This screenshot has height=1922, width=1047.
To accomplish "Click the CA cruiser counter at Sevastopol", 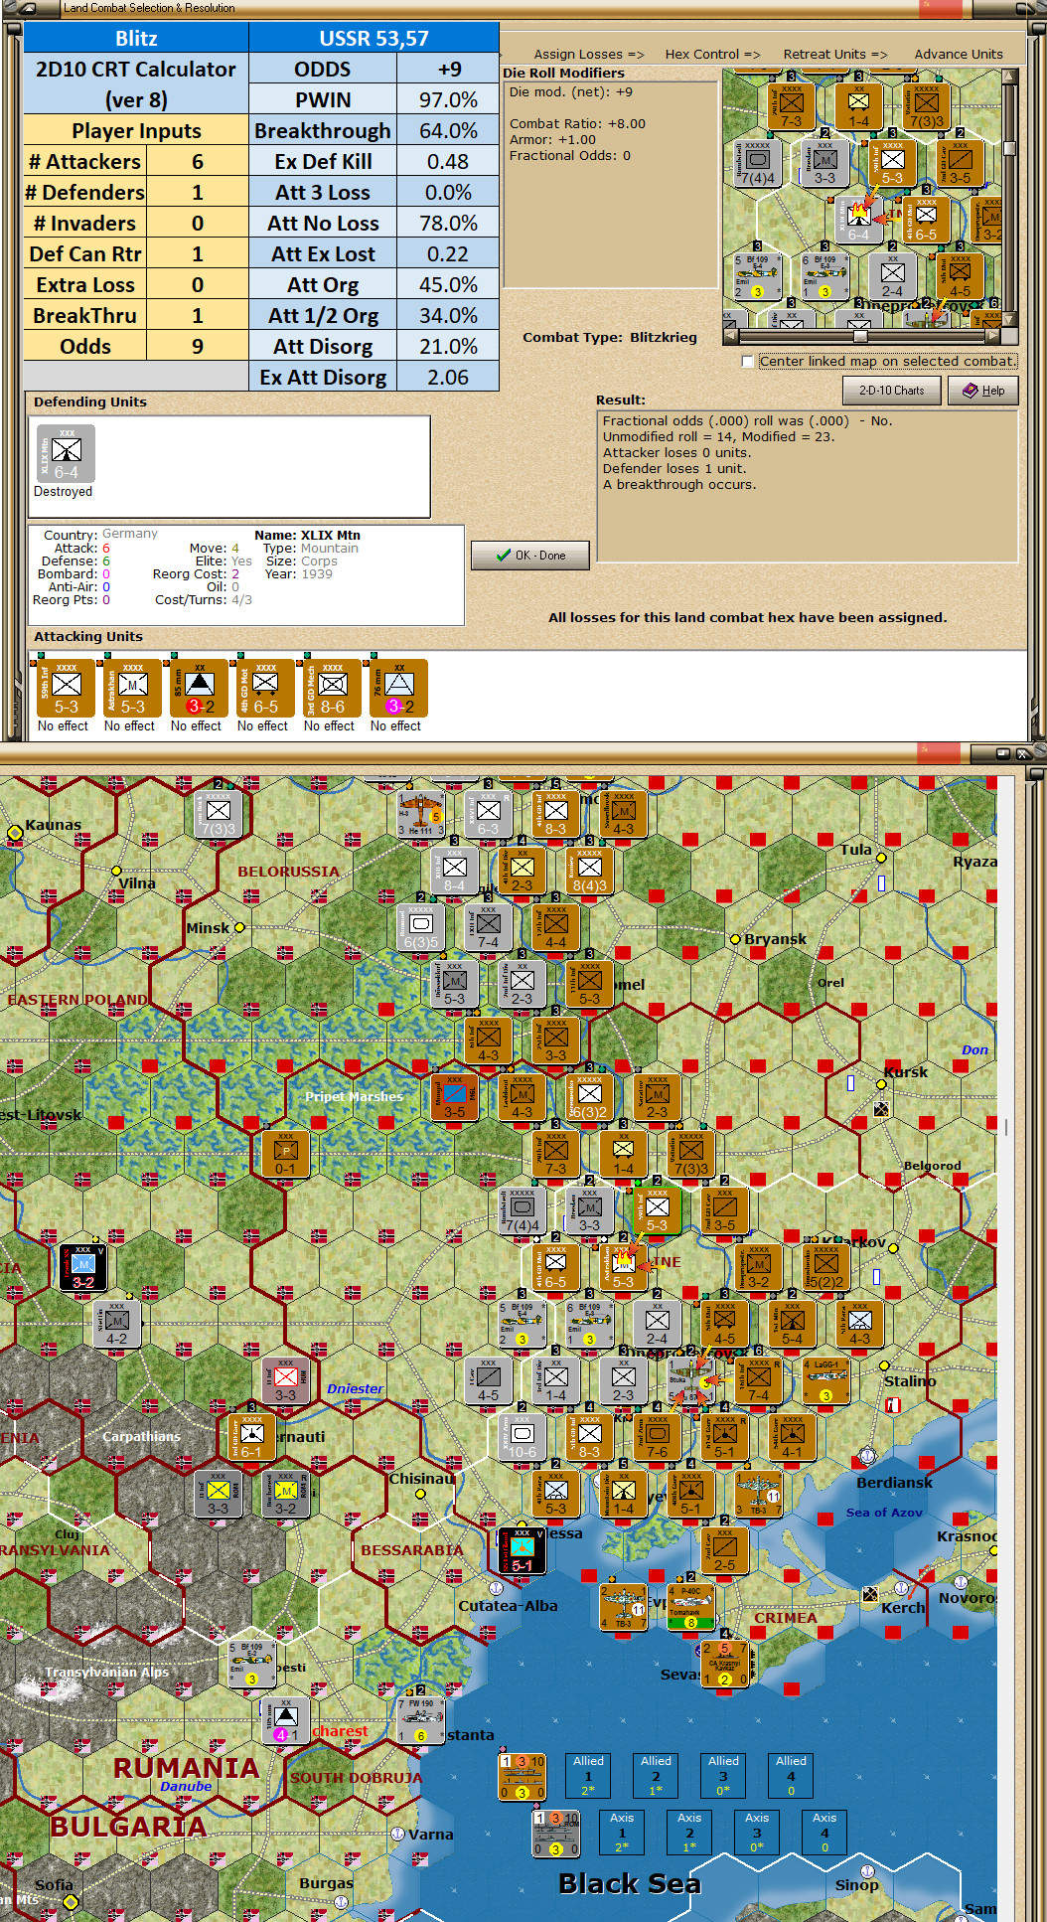I will (x=724, y=1664).
